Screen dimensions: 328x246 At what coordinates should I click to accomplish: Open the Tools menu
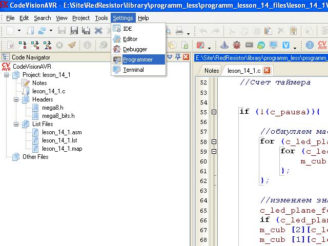[x=101, y=18]
